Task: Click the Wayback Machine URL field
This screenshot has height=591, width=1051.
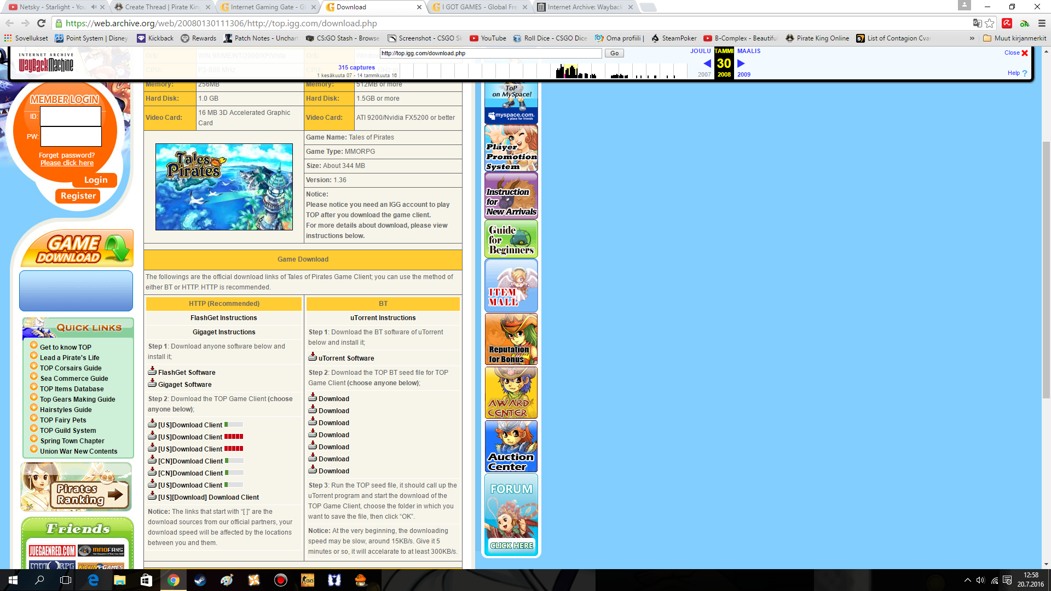Action: tap(491, 53)
